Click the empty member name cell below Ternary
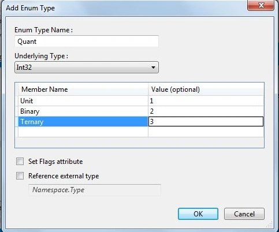279x232 pixels. 83,132
